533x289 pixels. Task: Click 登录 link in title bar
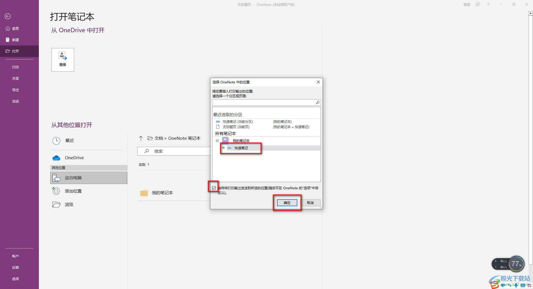(x=467, y=5)
